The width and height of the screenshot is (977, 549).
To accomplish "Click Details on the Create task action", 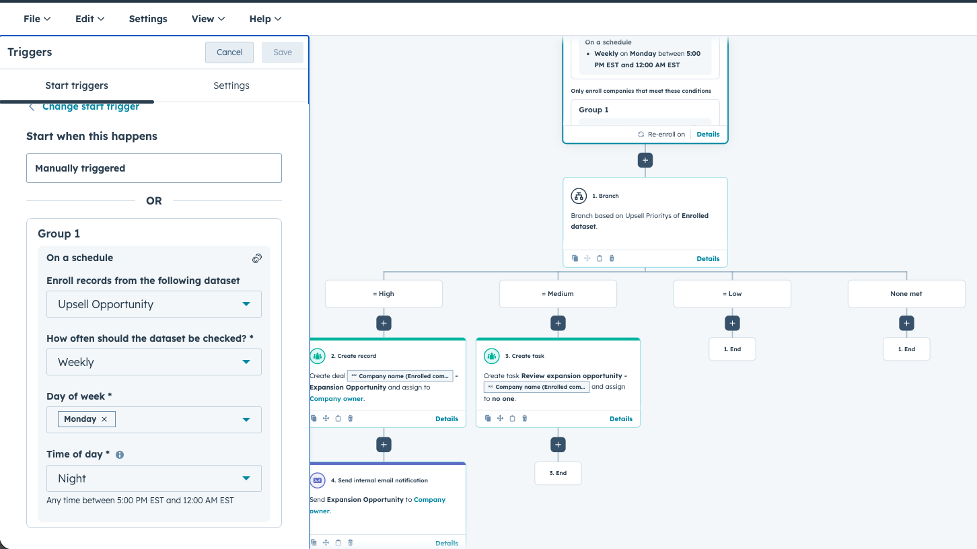I will click(620, 418).
